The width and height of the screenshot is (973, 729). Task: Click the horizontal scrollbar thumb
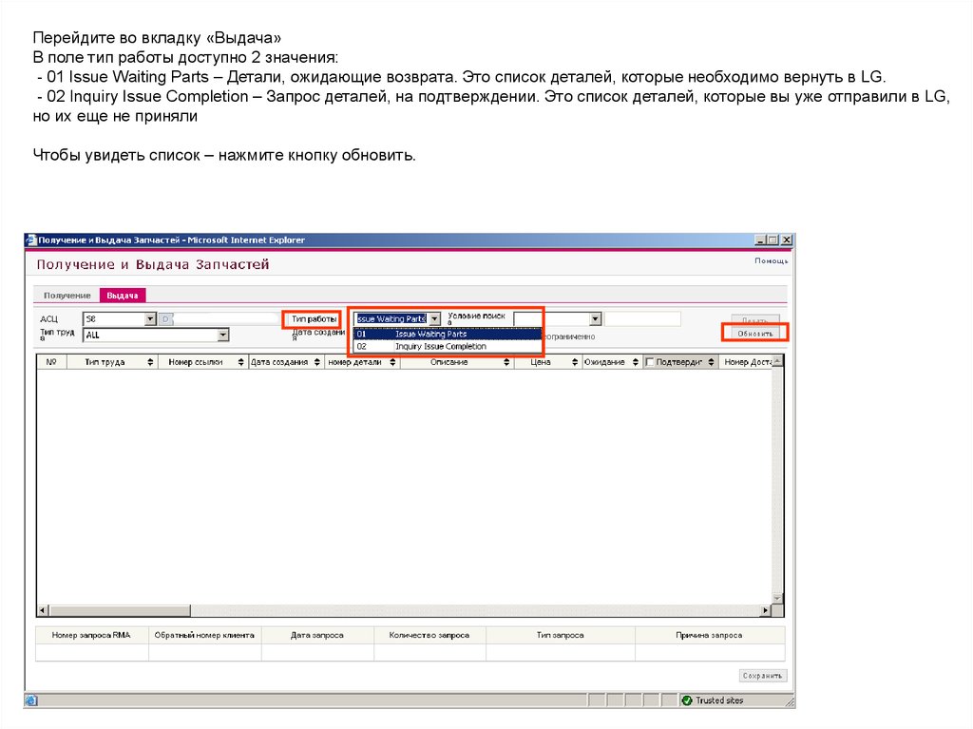click(120, 611)
